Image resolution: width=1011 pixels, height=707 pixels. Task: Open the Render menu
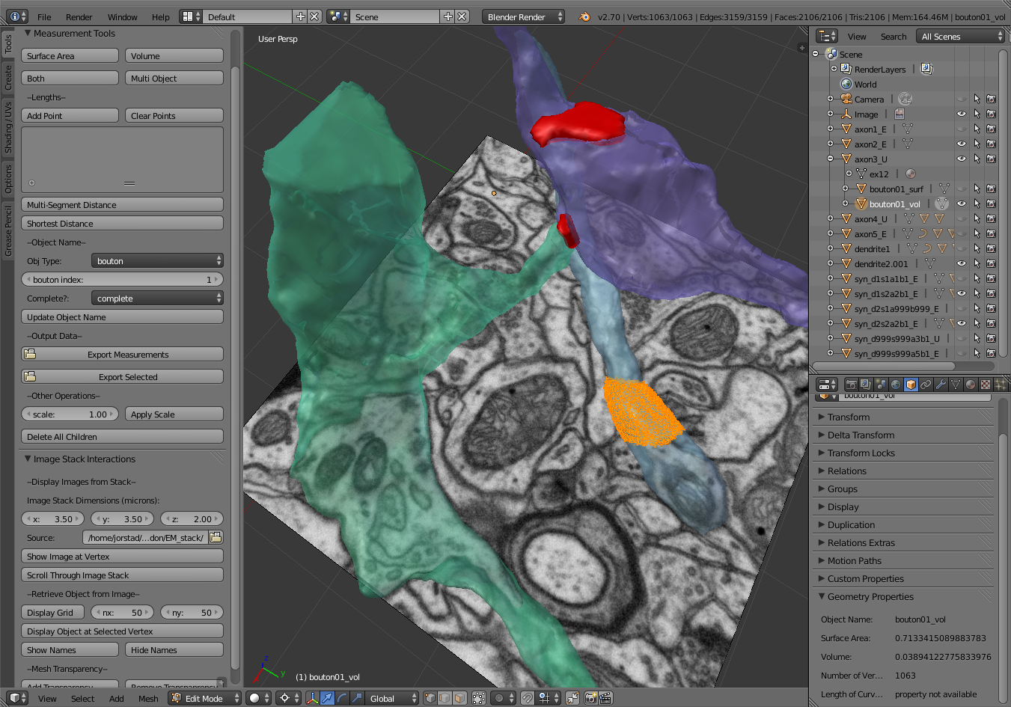coord(79,16)
